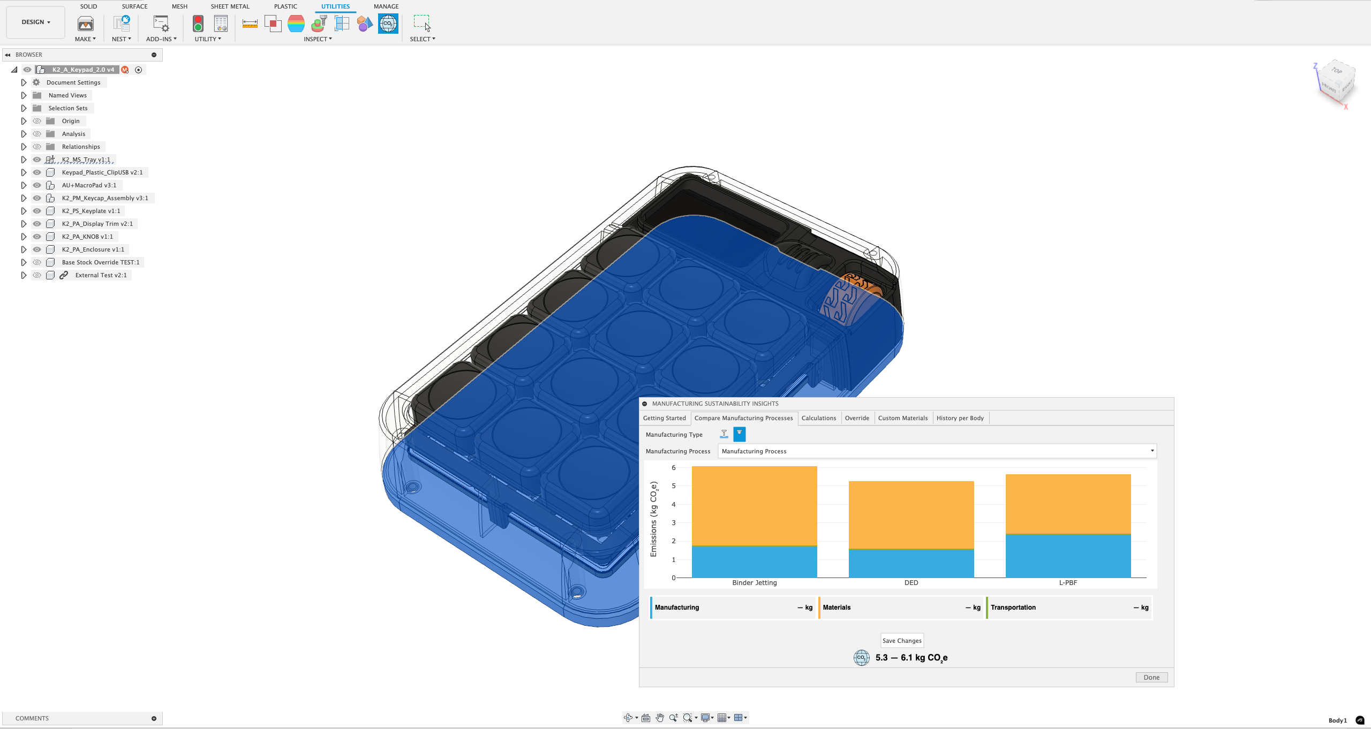Select the Pan hand tool
The height and width of the screenshot is (729, 1371).
(x=660, y=718)
